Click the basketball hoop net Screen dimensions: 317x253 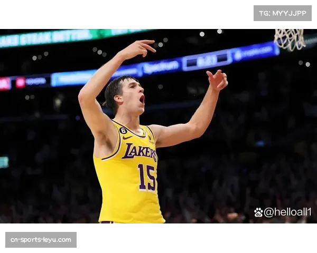click(x=290, y=38)
